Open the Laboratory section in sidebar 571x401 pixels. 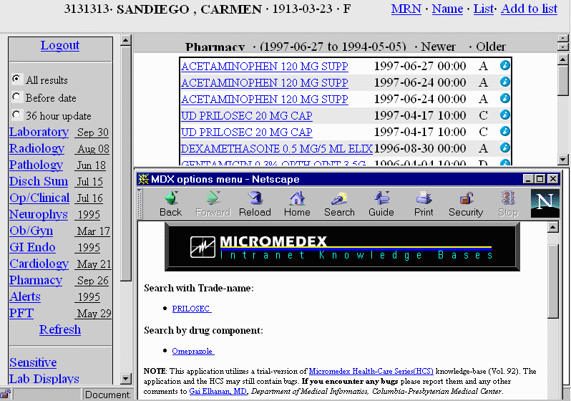(39, 132)
